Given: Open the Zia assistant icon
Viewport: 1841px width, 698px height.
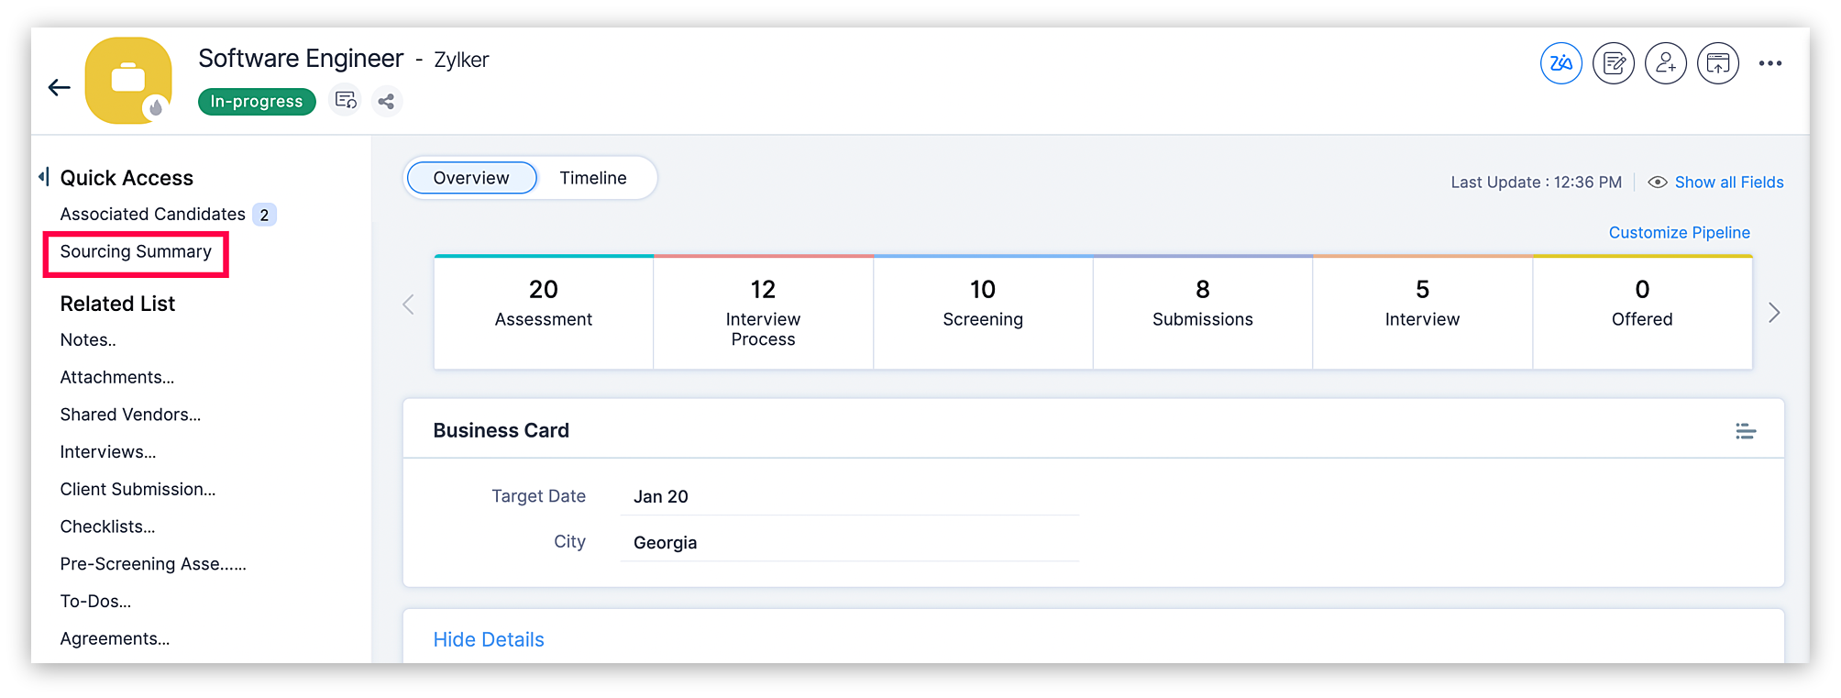Looking at the screenshot, I should (x=1560, y=63).
